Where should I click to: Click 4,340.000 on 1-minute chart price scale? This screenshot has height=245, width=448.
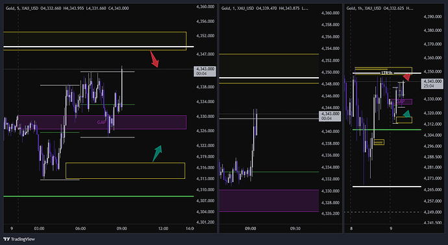tap(330, 132)
